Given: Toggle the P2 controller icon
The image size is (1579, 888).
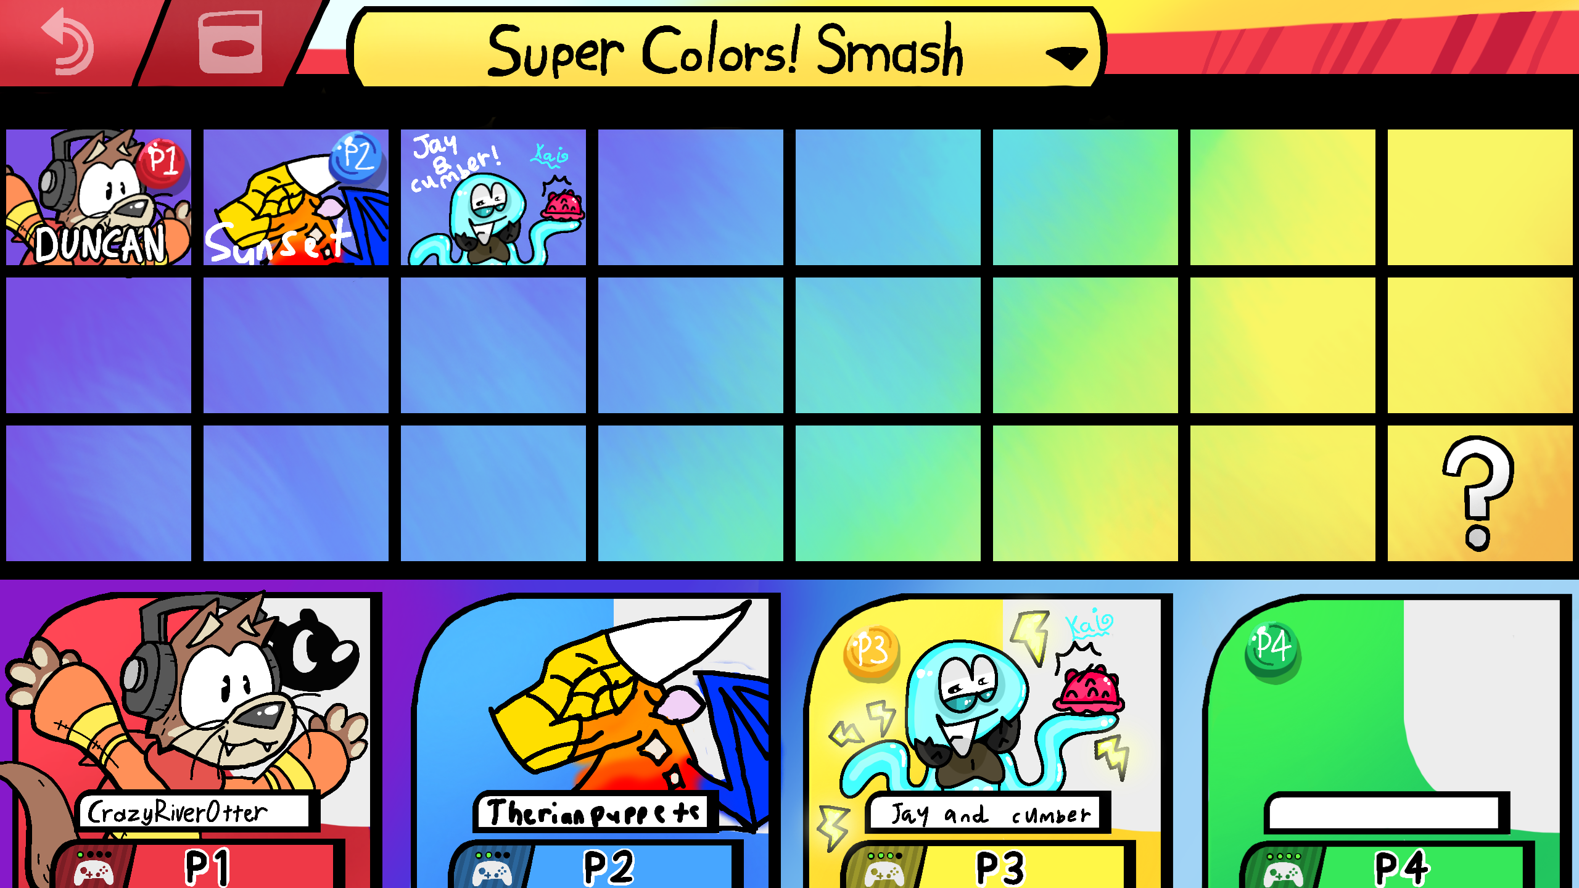Looking at the screenshot, I should [493, 869].
